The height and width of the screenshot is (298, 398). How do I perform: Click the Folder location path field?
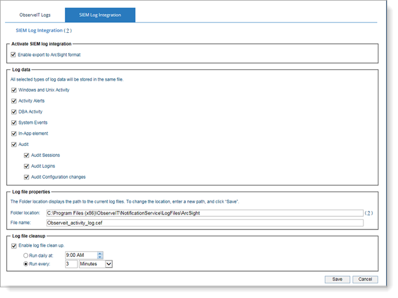click(204, 213)
